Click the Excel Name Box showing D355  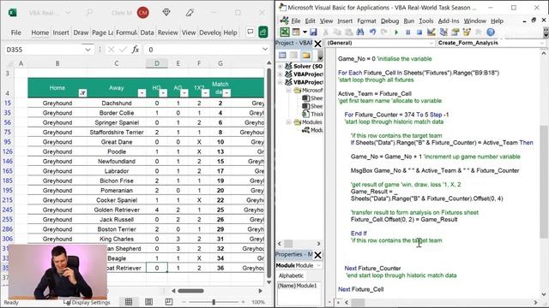(45, 50)
